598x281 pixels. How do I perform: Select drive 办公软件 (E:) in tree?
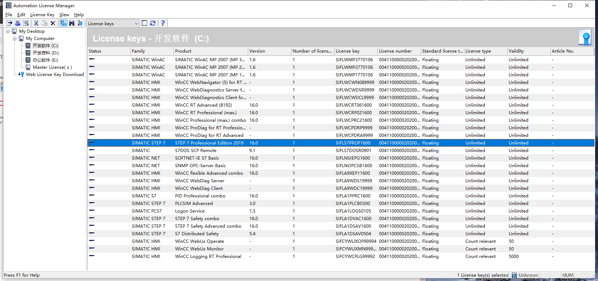point(45,60)
